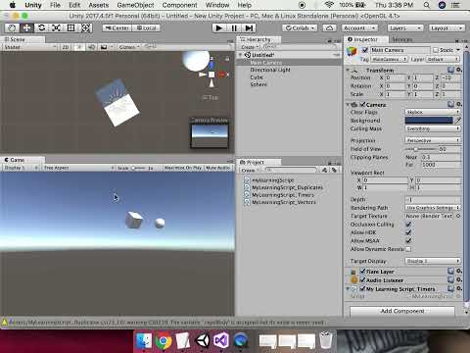Select the combined Transform tool
470x353 pixels.
pos(85,28)
